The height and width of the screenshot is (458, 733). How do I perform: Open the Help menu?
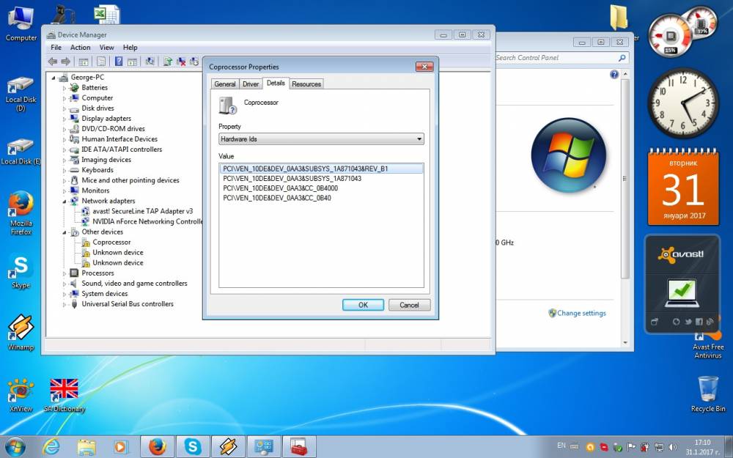point(130,47)
